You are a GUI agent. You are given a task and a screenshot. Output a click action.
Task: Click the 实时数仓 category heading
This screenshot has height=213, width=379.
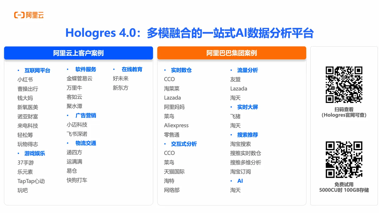coord(181,70)
